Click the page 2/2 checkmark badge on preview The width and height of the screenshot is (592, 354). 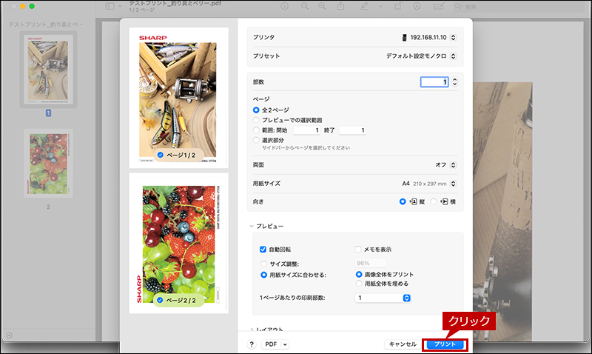tap(161, 300)
